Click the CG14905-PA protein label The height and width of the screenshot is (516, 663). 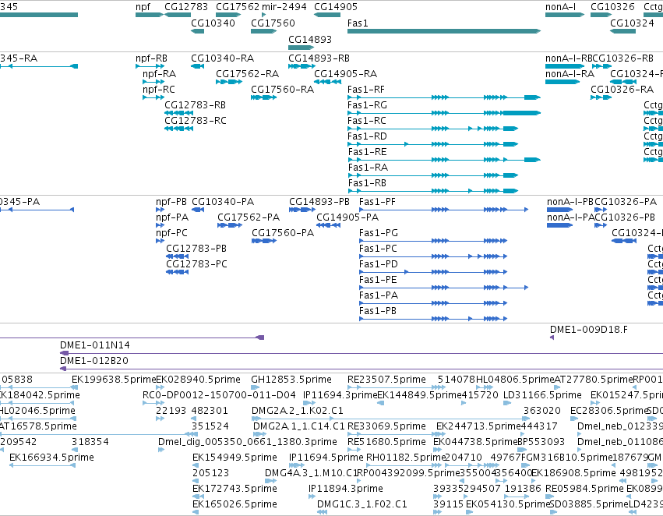(x=347, y=217)
